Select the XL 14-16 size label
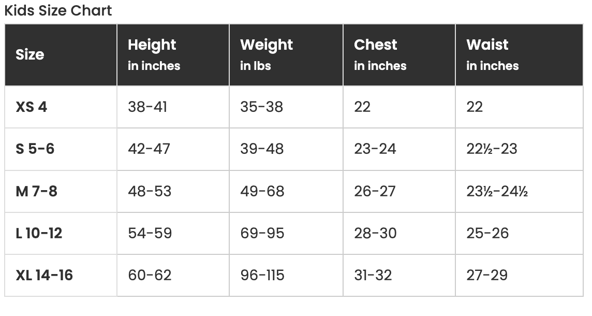This screenshot has width=592, height=316. [x=45, y=275]
